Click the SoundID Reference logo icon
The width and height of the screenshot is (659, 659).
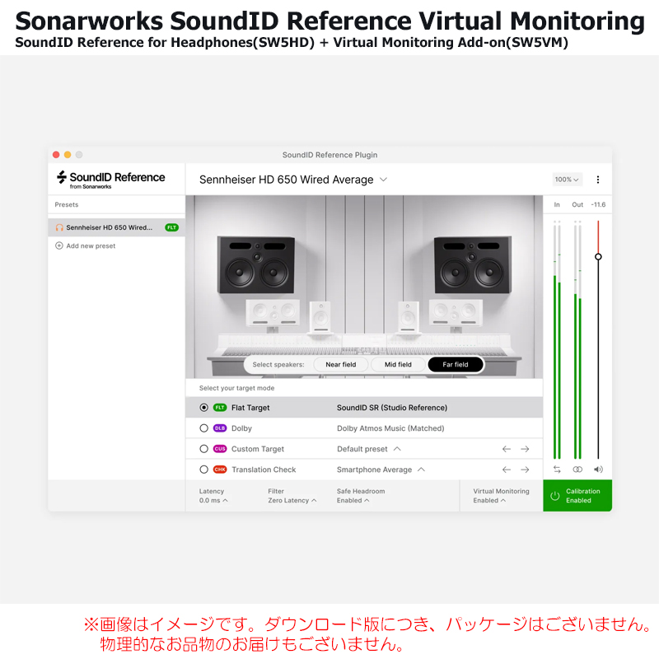click(x=61, y=177)
